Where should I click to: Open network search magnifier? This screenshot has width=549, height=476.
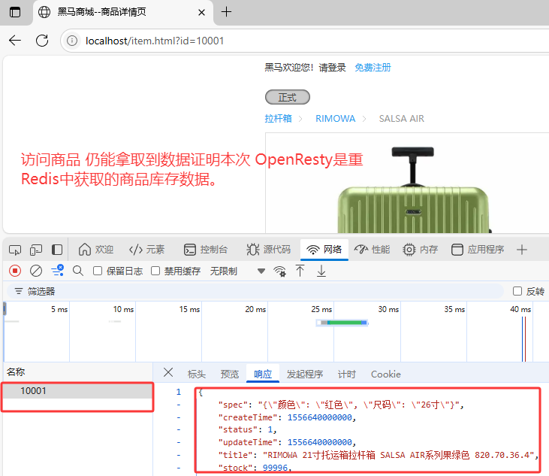point(77,271)
